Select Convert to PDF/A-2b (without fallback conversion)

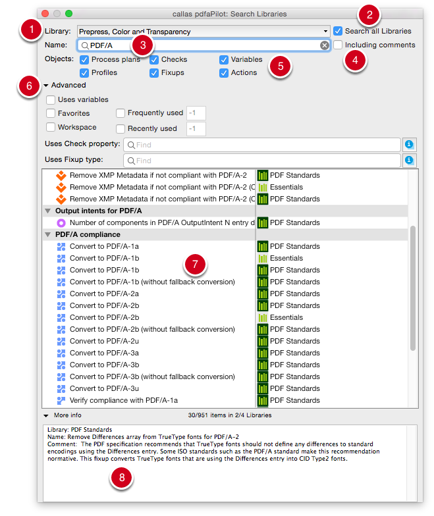pos(225,329)
